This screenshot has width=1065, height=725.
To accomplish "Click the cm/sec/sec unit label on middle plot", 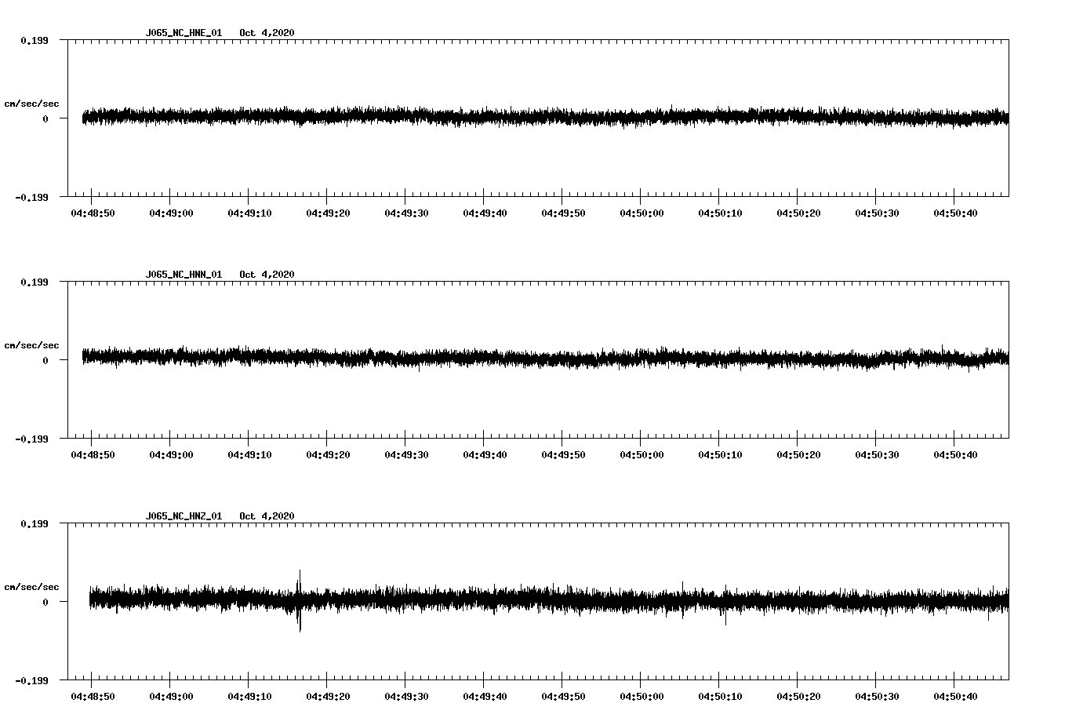I will pyautogui.click(x=31, y=344).
